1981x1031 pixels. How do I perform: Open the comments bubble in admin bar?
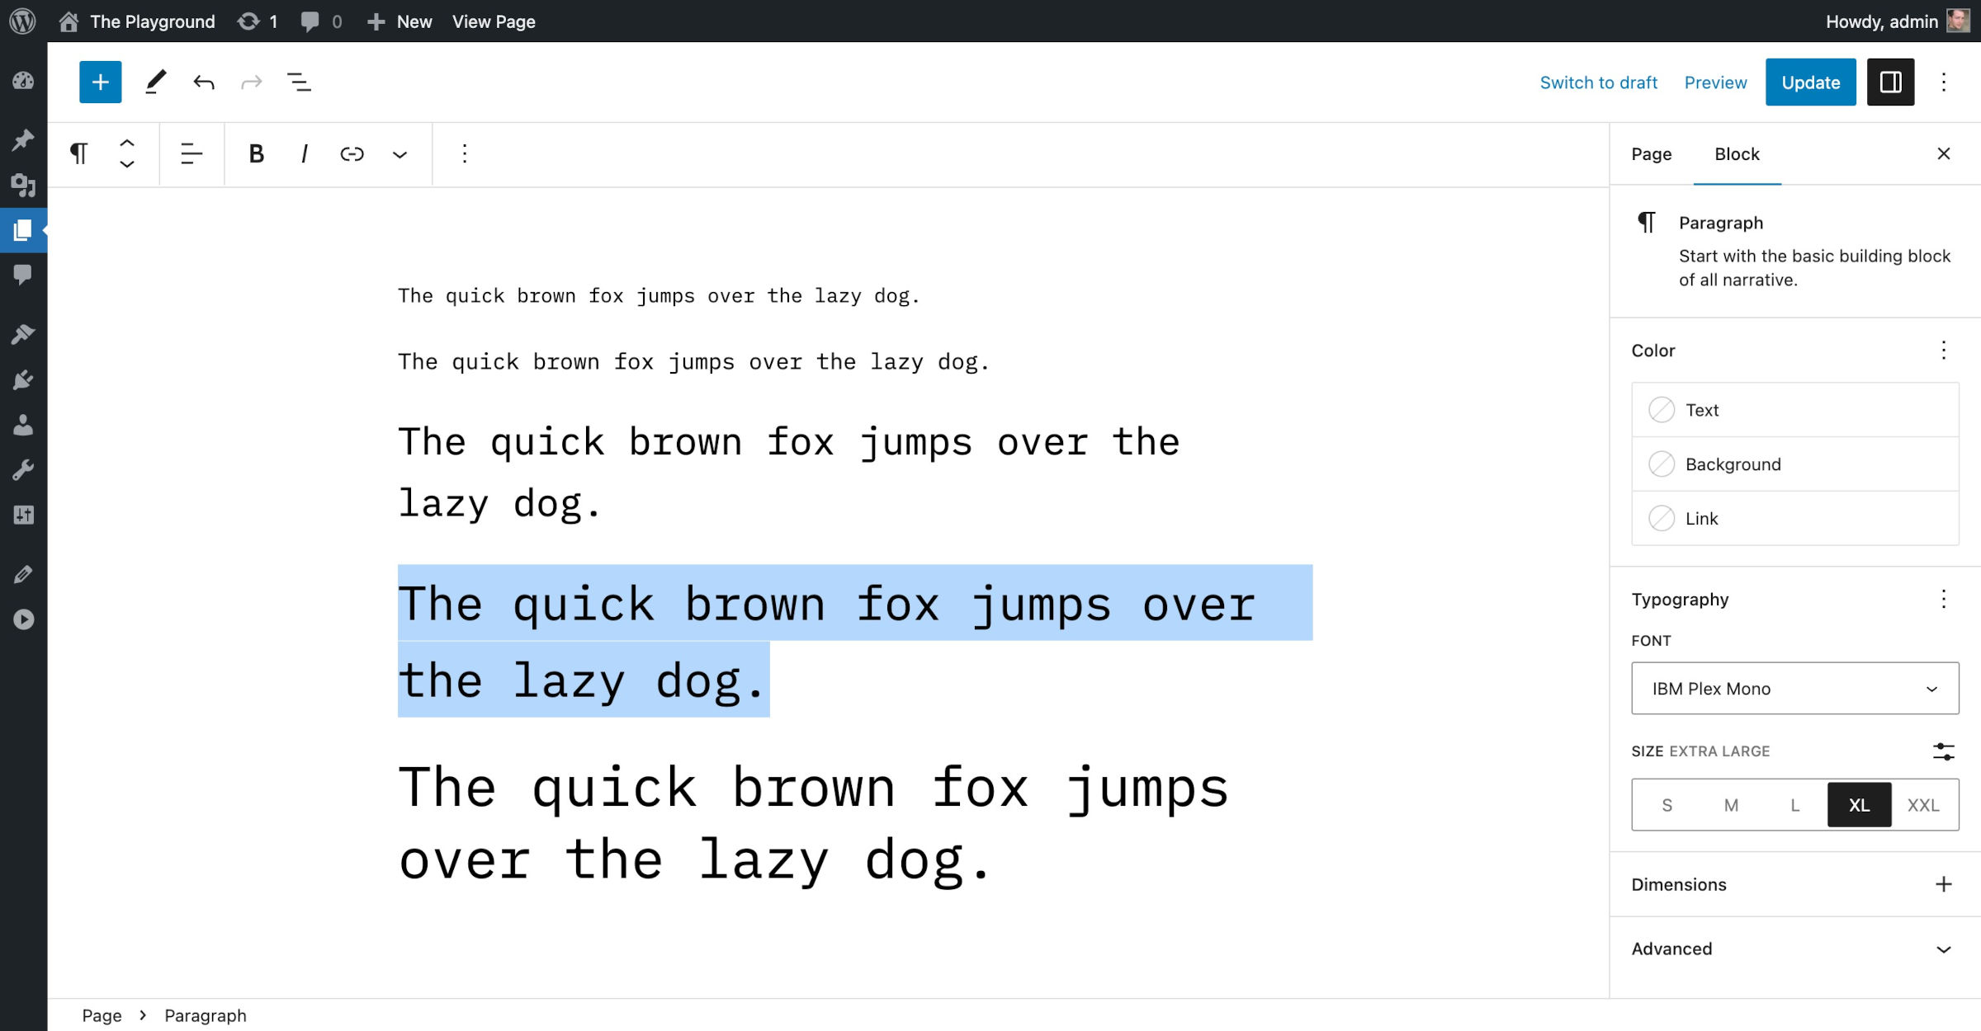tap(321, 21)
